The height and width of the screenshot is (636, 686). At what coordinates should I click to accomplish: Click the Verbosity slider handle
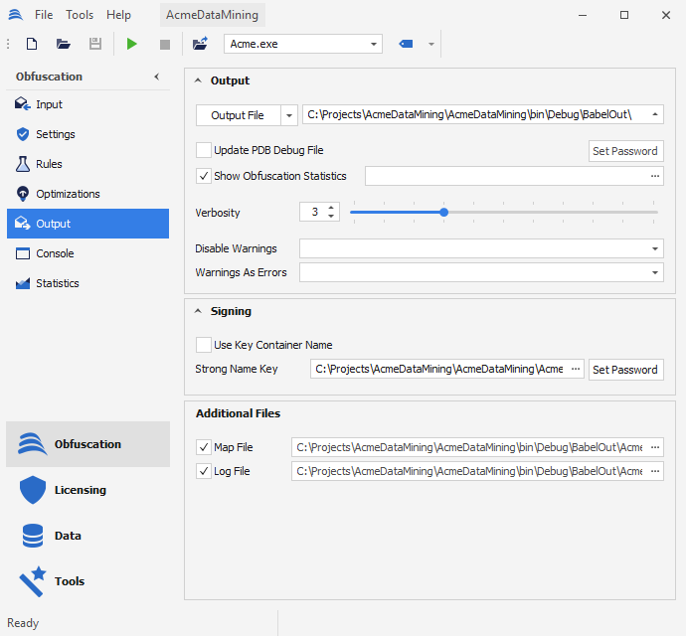click(443, 212)
